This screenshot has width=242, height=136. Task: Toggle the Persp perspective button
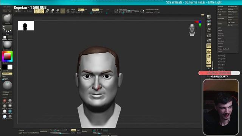click(209, 46)
